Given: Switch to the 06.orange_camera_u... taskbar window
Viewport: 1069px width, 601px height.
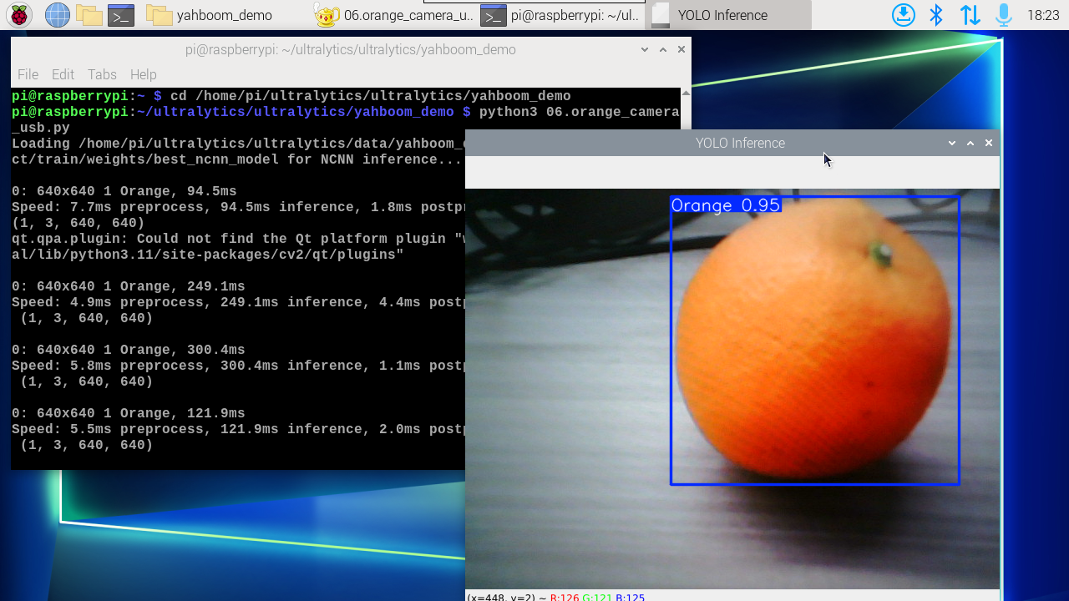Looking at the screenshot, I should [x=392, y=15].
